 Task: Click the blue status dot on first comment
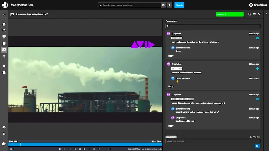click(257, 38)
